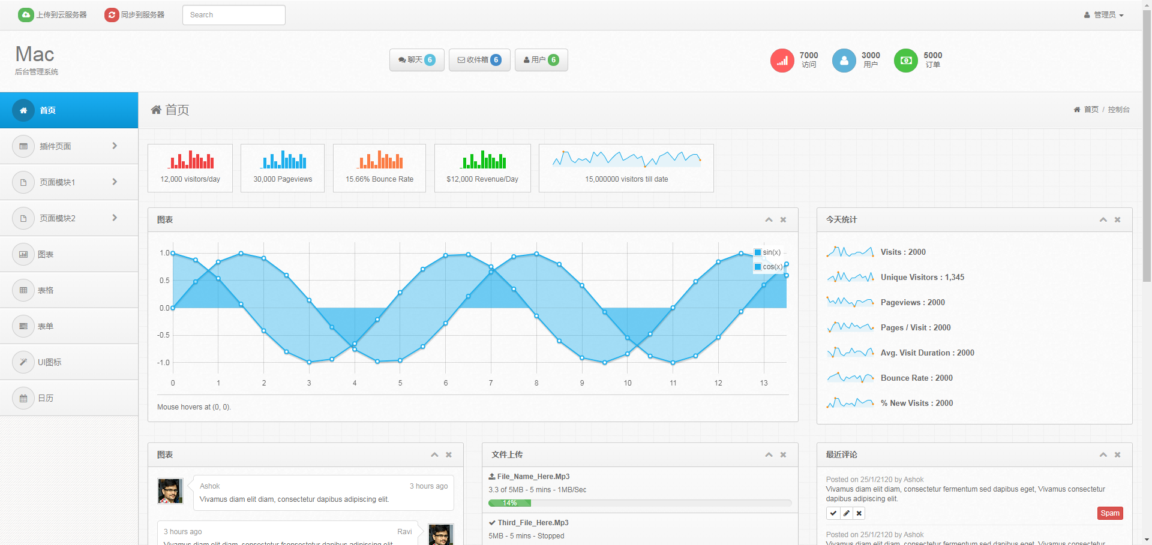1152x545 pixels.
Task: Open the 管理员 user dropdown
Action: click(1104, 15)
